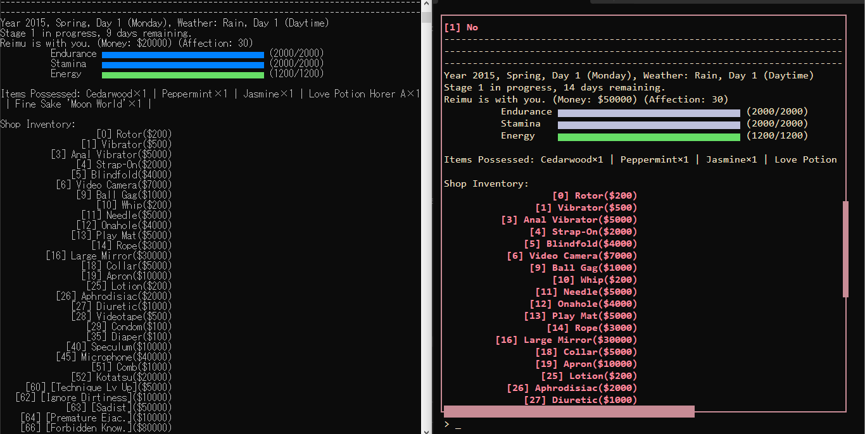Select [6] Video Camera($7000) in white-text shop list
The image size is (865, 434).
[x=114, y=185]
